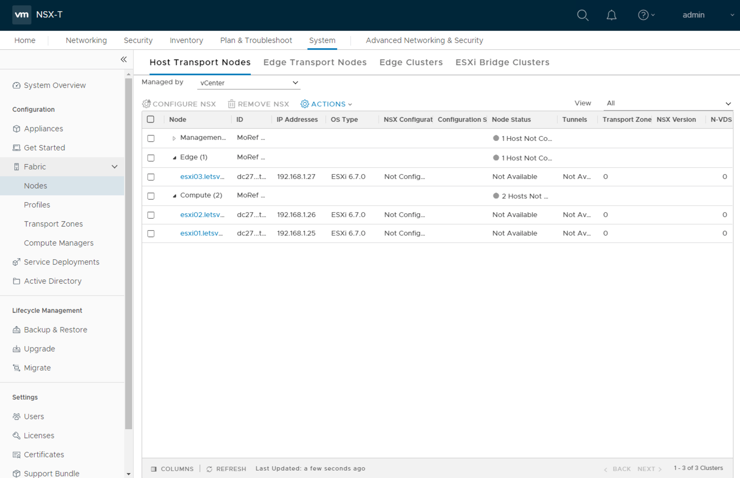The height and width of the screenshot is (478, 740).
Task: Open the search magnifier icon
Action: click(x=583, y=15)
